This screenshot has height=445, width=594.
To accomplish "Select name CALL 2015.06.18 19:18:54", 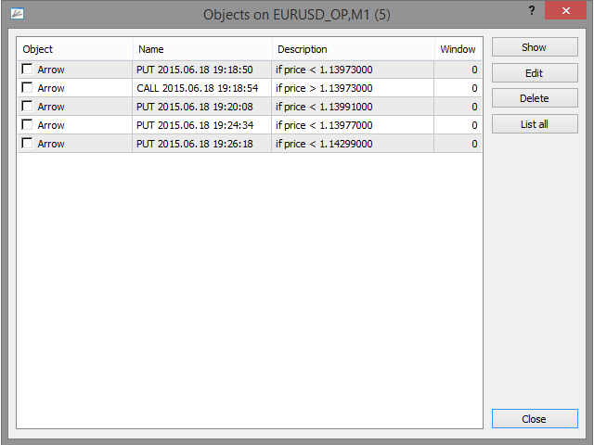I will point(198,88).
